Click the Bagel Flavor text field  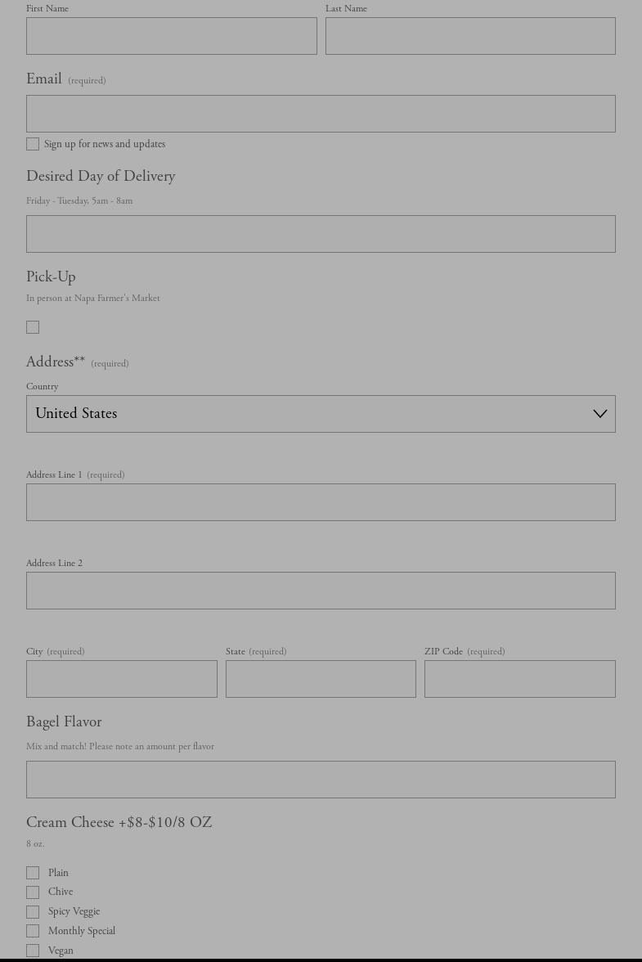pyautogui.click(x=321, y=780)
